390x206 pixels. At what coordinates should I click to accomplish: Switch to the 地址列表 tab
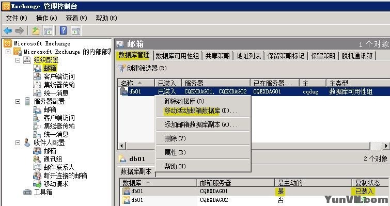[249, 56]
